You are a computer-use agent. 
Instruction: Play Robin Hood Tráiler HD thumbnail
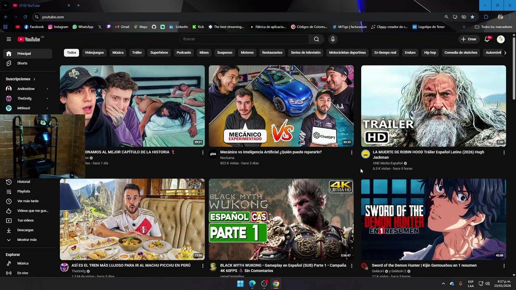pos(433,106)
